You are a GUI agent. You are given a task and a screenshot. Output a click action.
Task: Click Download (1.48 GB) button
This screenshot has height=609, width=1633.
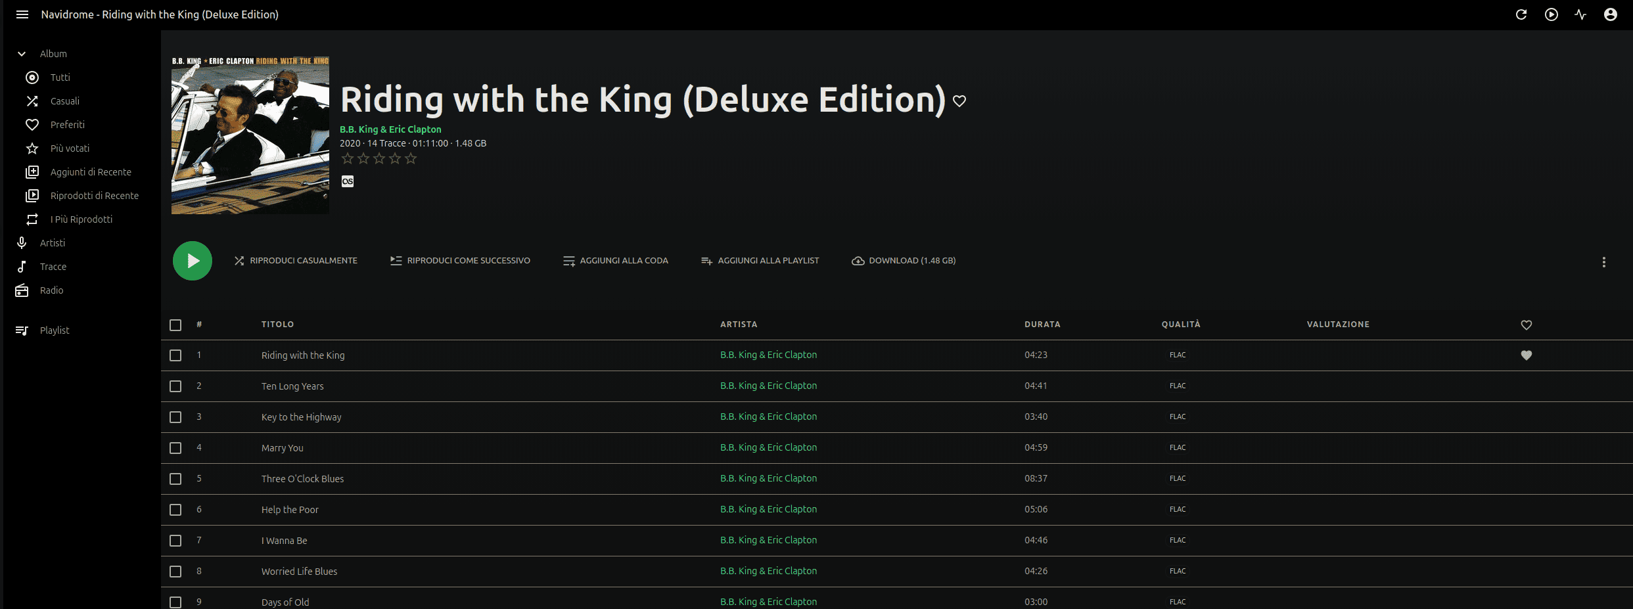(x=904, y=261)
